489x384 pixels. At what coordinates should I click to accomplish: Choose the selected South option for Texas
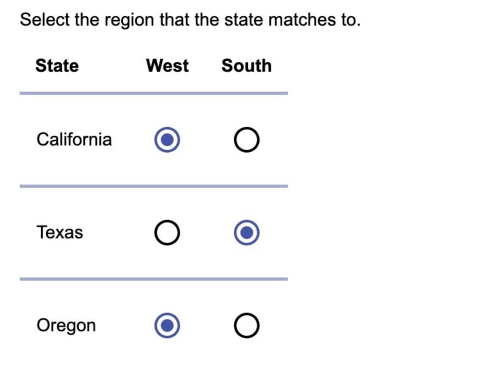point(247,233)
